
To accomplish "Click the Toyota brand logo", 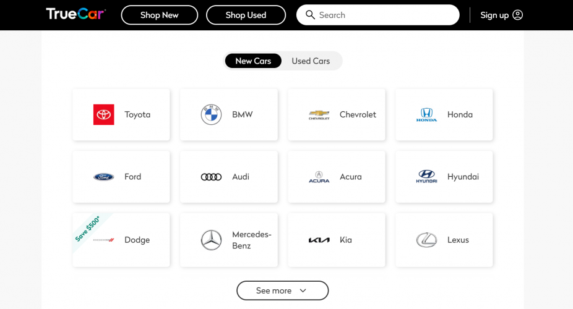I will tap(104, 115).
